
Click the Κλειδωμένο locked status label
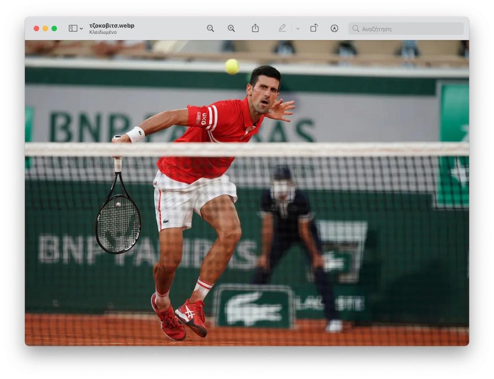tap(103, 32)
